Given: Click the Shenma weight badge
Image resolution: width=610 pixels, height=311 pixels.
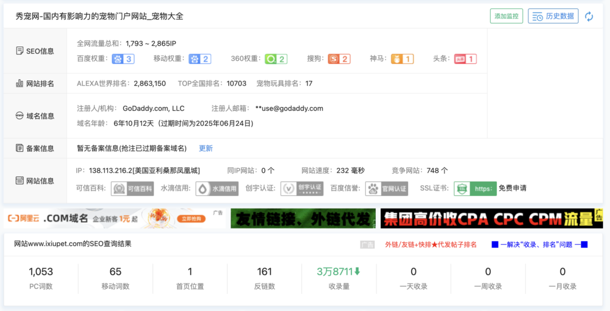Looking at the screenshot, I should pyautogui.click(x=402, y=59).
